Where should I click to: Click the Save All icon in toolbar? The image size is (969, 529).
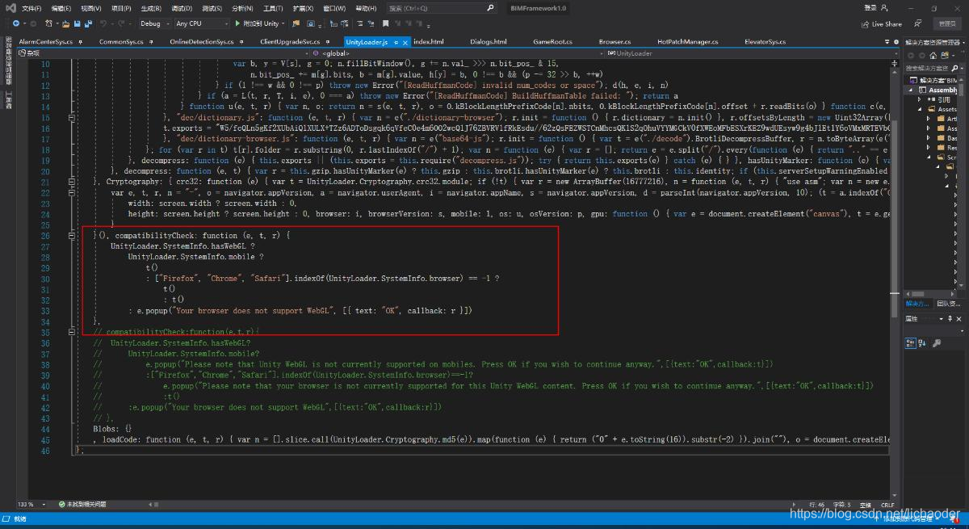click(87, 24)
